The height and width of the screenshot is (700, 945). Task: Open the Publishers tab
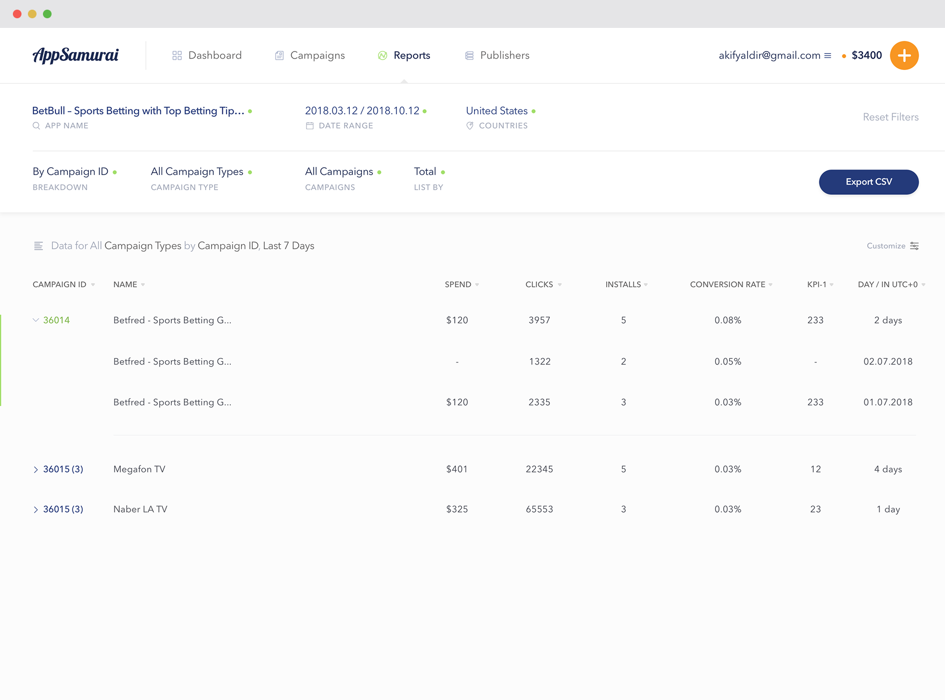[x=497, y=55]
